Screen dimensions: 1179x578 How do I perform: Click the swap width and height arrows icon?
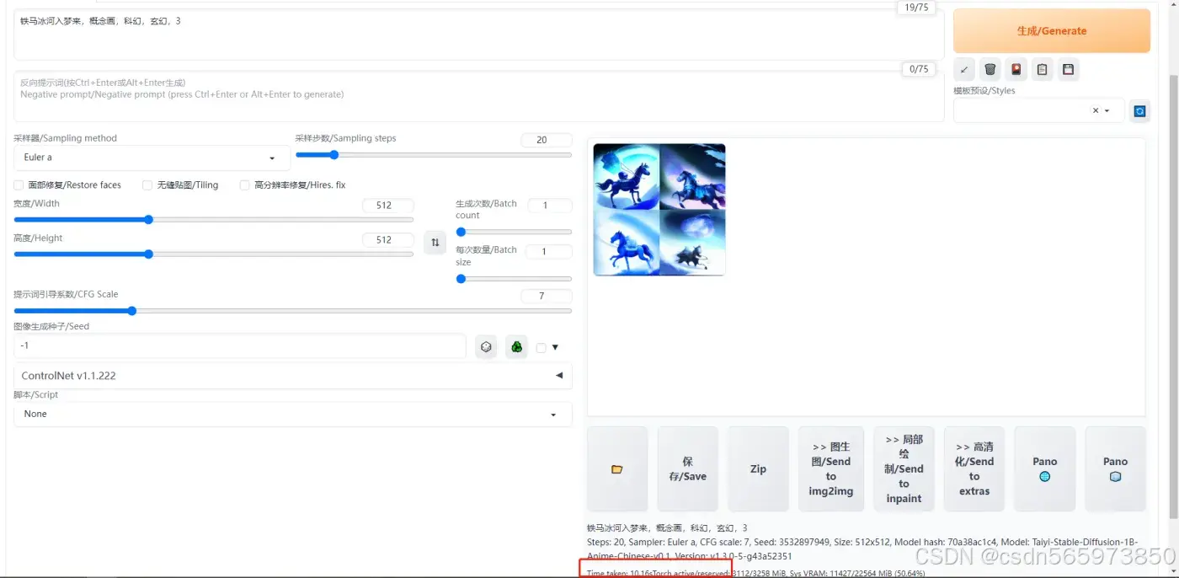tap(435, 243)
